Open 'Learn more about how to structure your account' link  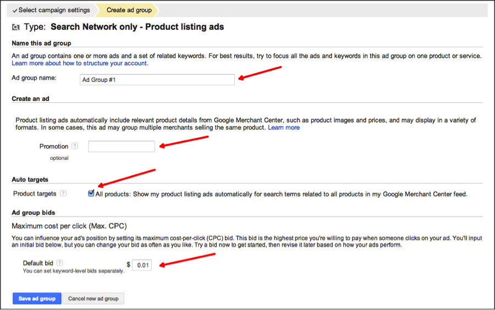(x=80, y=63)
